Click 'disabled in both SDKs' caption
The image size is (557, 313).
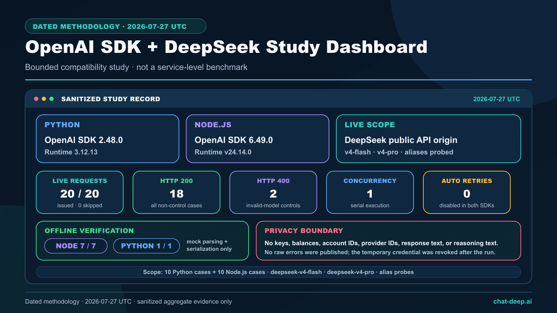click(467, 206)
